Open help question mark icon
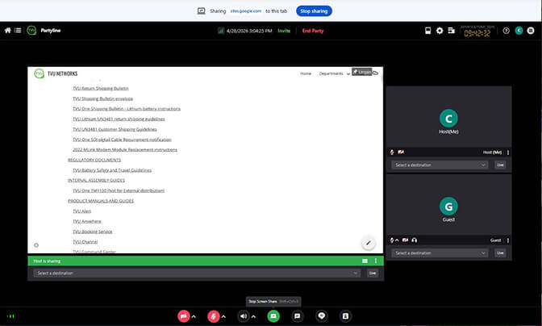The height and width of the screenshot is (326, 542). click(x=506, y=31)
